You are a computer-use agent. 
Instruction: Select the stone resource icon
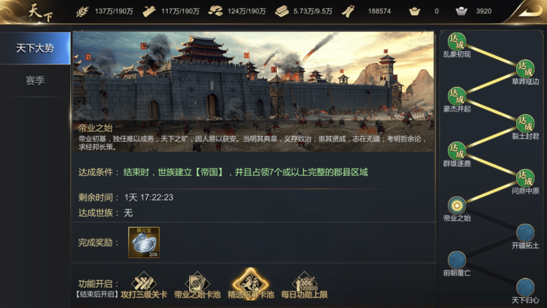pyautogui.click(x=215, y=12)
